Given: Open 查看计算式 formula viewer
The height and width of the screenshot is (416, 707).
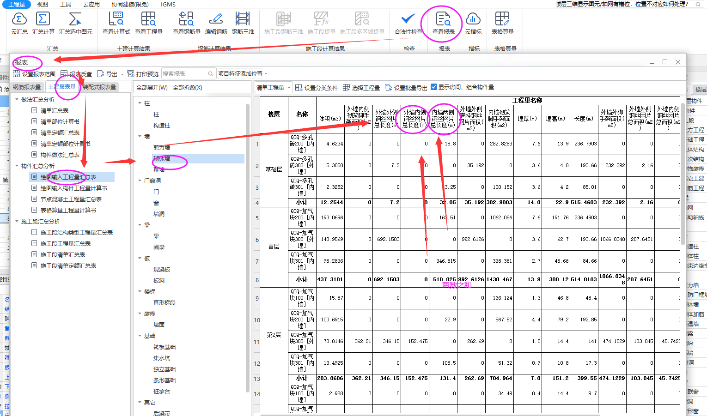Looking at the screenshot, I should click(x=116, y=23).
